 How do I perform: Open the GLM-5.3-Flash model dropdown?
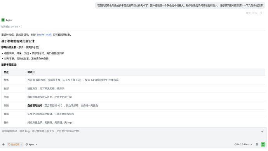click(x=243, y=144)
